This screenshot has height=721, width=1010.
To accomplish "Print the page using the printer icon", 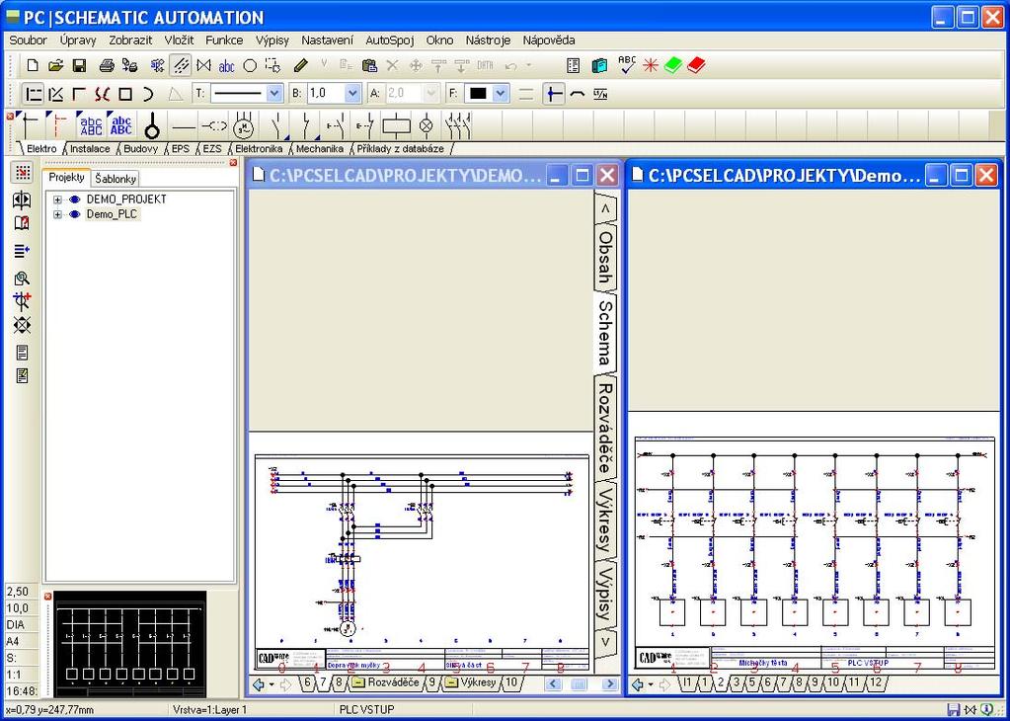I will click(x=107, y=66).
